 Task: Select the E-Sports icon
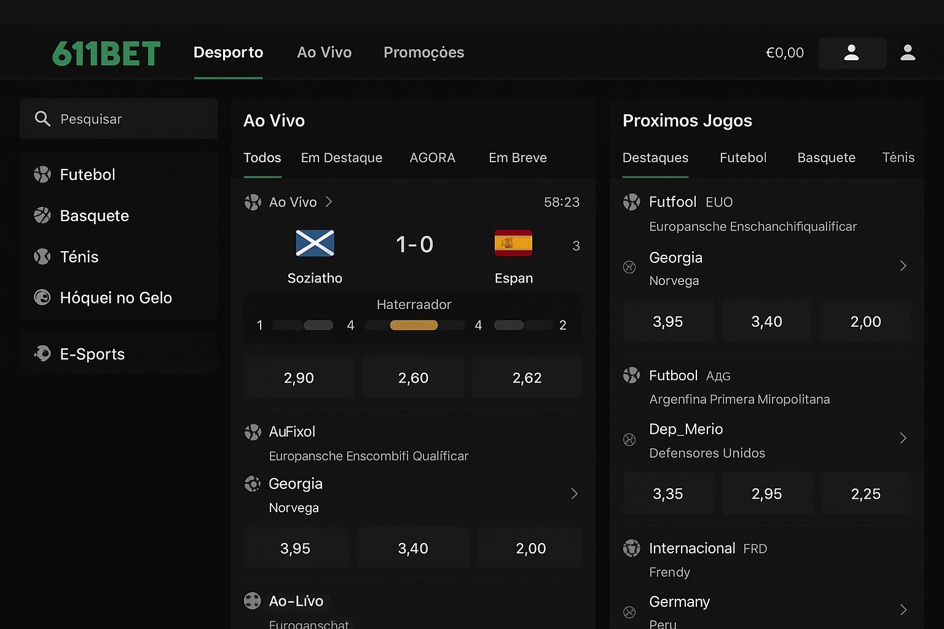point(42,354)
